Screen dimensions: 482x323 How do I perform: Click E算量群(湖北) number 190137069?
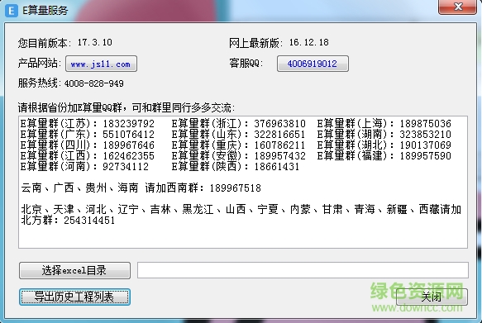[426, 145]
